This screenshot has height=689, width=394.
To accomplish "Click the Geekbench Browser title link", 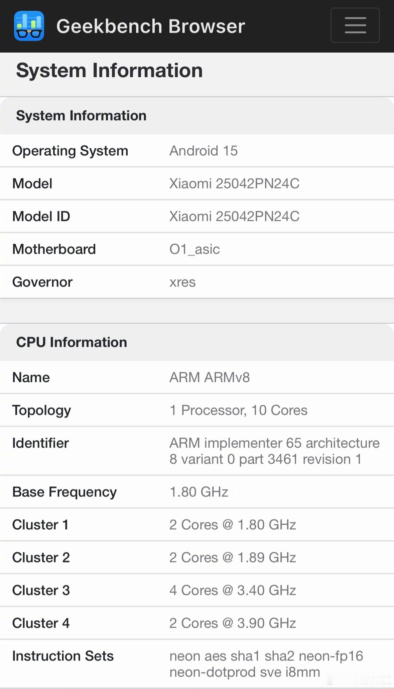I will tap(151, 26).
